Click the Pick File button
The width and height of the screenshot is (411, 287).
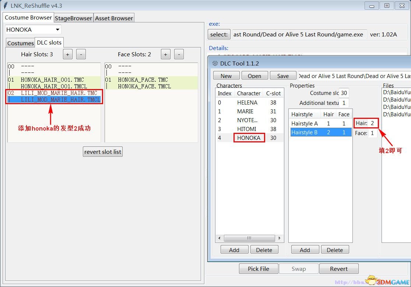pos(259,269)
